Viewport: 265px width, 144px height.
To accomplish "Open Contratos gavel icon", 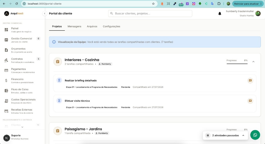I will 6,60.
